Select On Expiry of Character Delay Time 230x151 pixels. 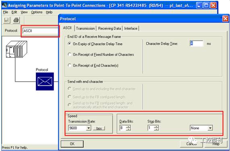[x=70, y=43]
